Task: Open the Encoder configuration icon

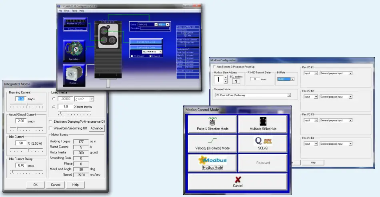Action: click(74, 51)
